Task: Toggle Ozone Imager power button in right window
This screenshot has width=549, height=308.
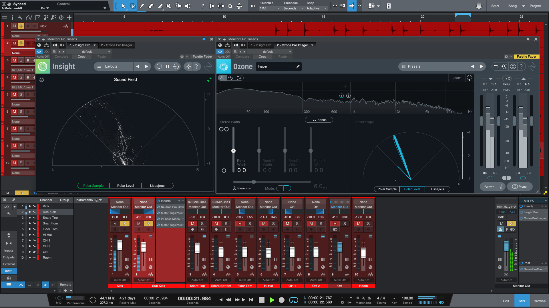Action: point(220,52)
